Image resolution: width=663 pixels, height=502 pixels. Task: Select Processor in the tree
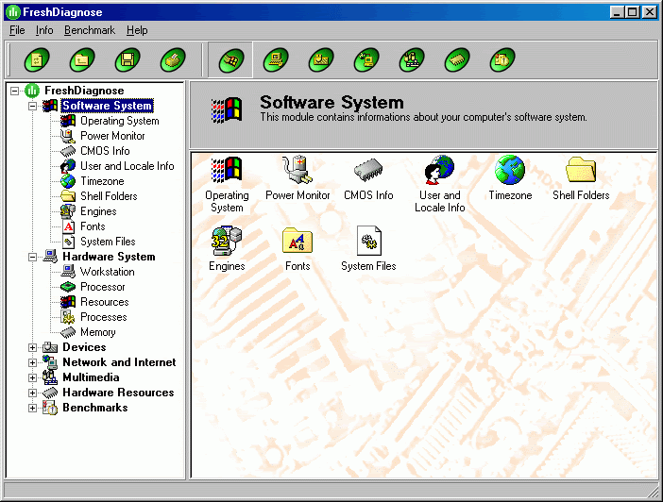click(x=102, y=287)
